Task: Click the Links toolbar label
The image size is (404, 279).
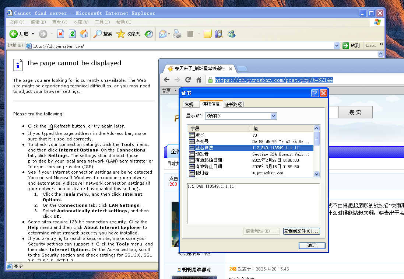Action: click(371, 45)
